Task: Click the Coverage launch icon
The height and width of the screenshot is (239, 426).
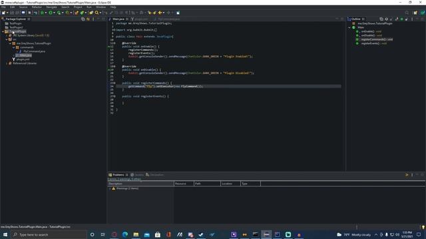Action: pos(59,13)
